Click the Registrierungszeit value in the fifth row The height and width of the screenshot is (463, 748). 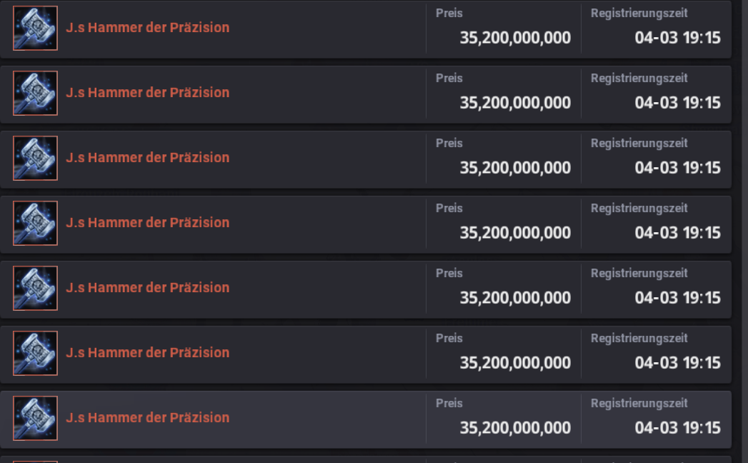(677, 297)
